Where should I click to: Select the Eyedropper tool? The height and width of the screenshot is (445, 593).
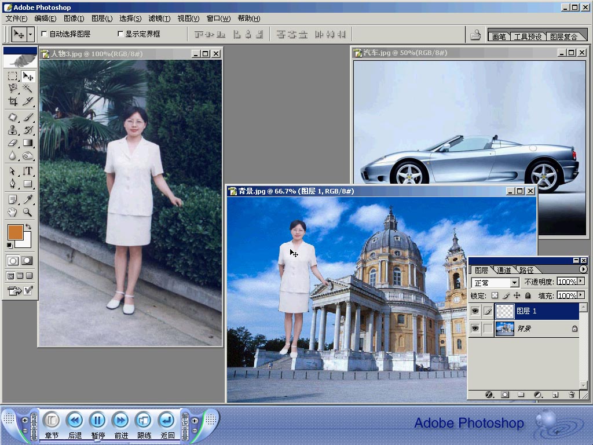point(28,199)
